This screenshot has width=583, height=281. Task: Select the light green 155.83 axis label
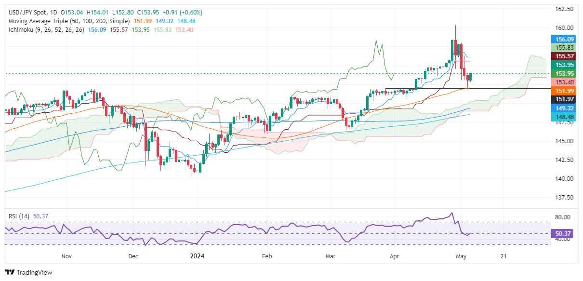click(x=563, y=48)
